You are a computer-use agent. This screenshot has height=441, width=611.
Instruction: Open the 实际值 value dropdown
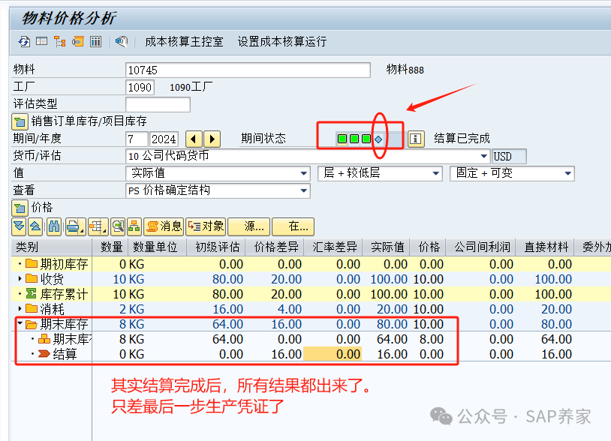pyautogui.click(x=303, y=173)
